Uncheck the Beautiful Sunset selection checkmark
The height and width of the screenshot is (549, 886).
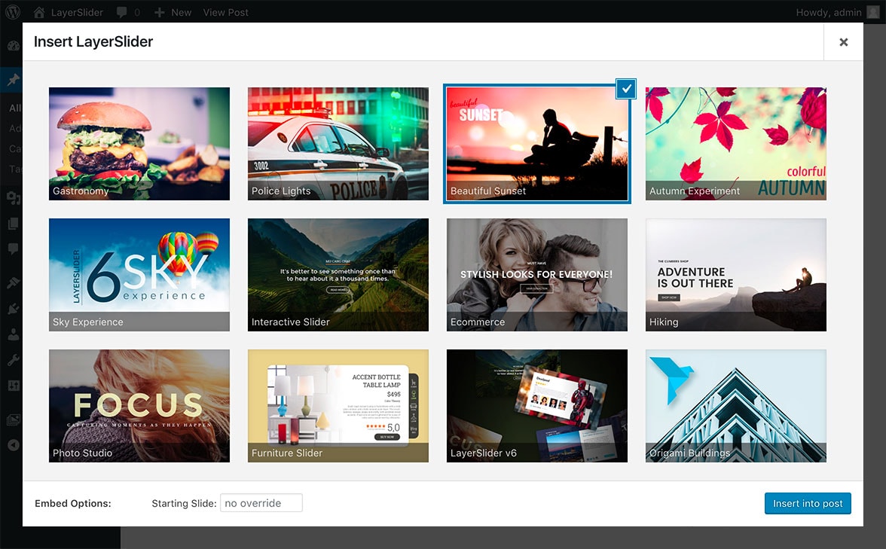point(626,89)
